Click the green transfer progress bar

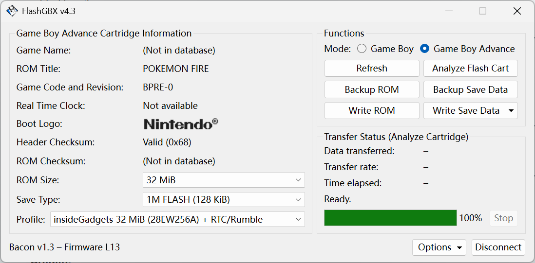[390, 218]
